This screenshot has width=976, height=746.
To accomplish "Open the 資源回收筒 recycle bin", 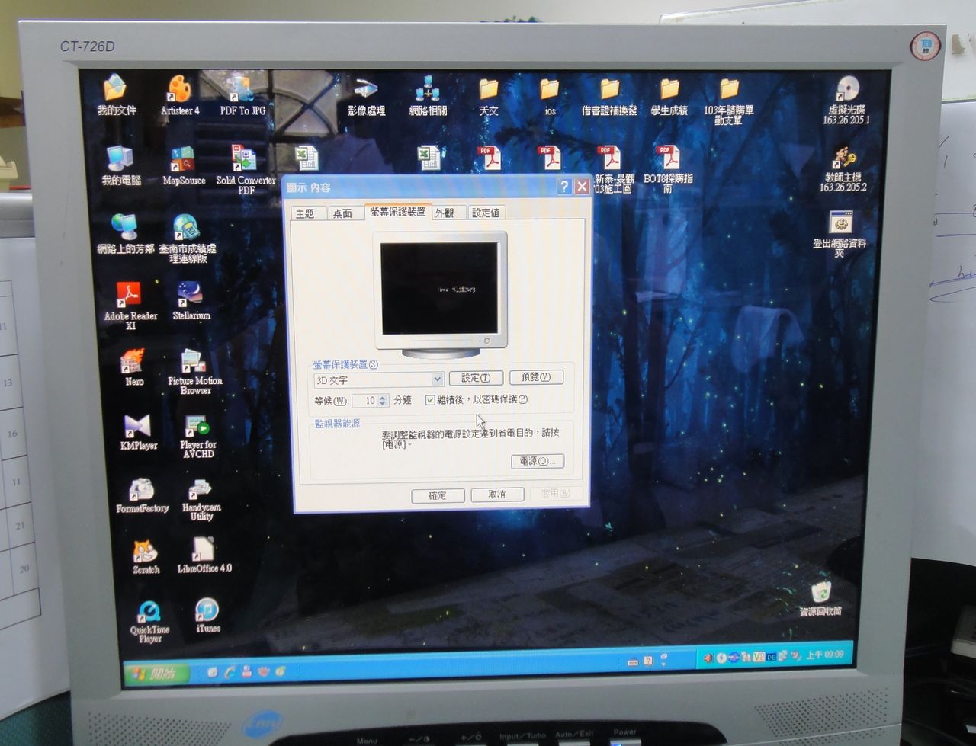I will pyautogui.click(x=820, y=592).
